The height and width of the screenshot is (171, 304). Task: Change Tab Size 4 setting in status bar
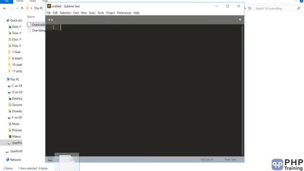207,160
